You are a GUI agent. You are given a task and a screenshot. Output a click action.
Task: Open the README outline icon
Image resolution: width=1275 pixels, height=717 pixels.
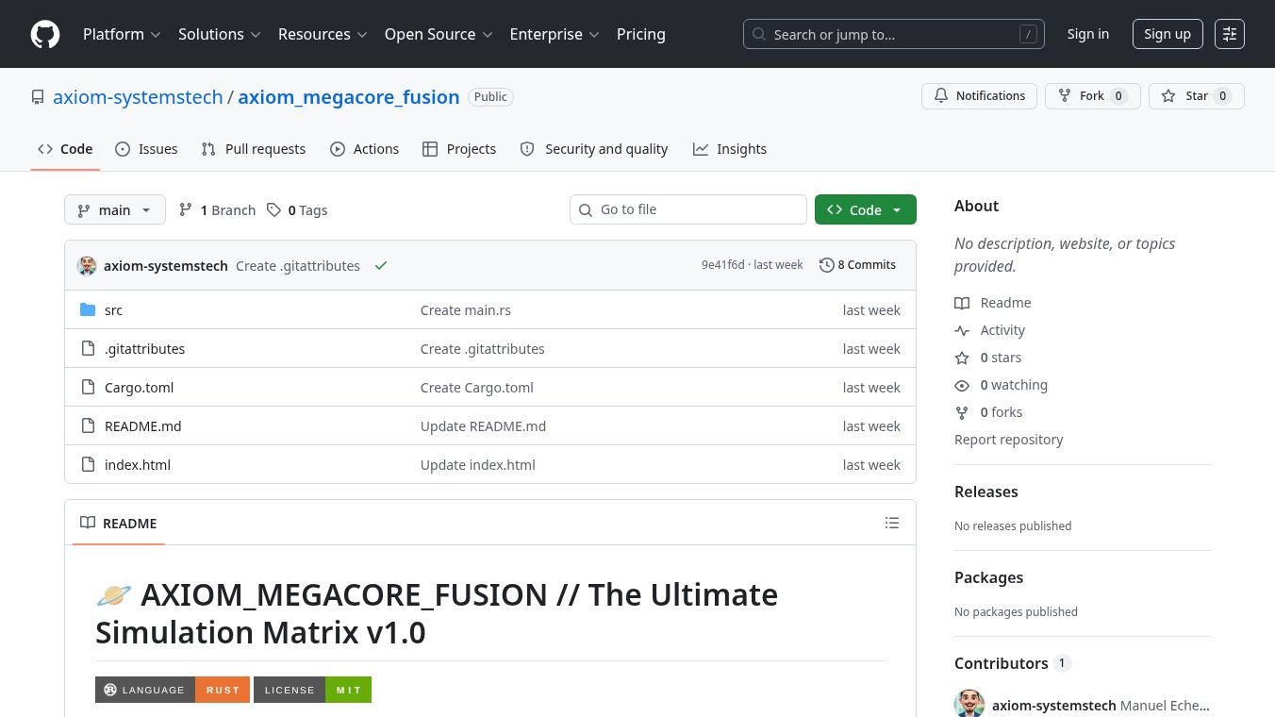[x=892, y=523]
